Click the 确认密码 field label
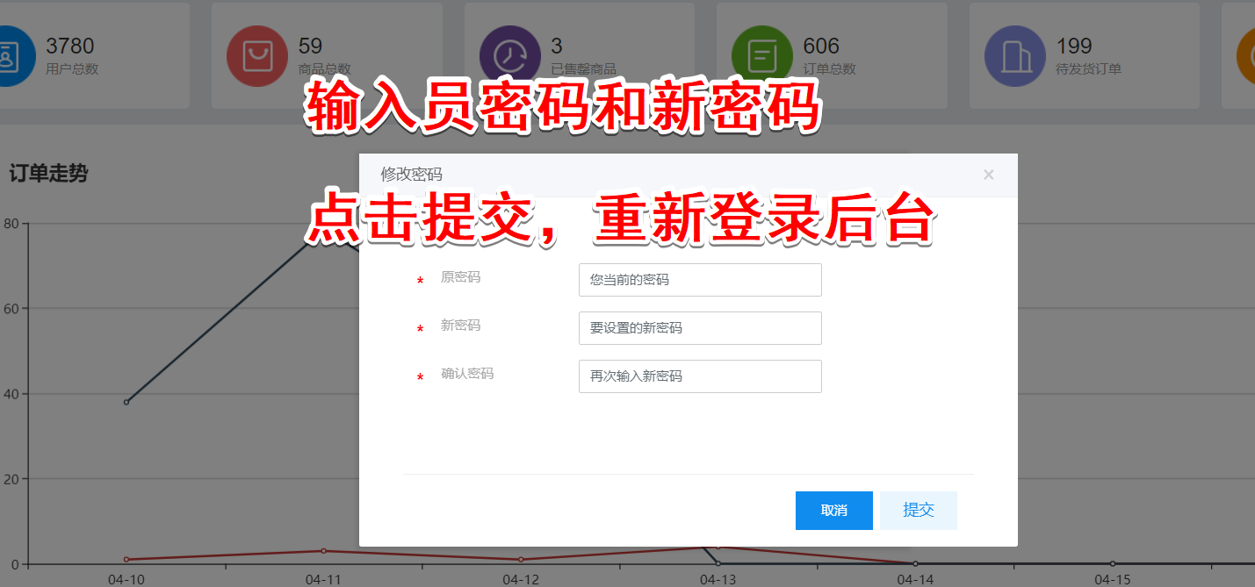Screen dimensions: 1255x587 tap(467, 374)
